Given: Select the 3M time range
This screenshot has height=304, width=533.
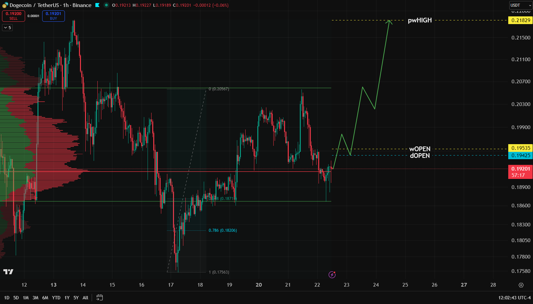Looking at the screenshot, I should pos(36,297).
